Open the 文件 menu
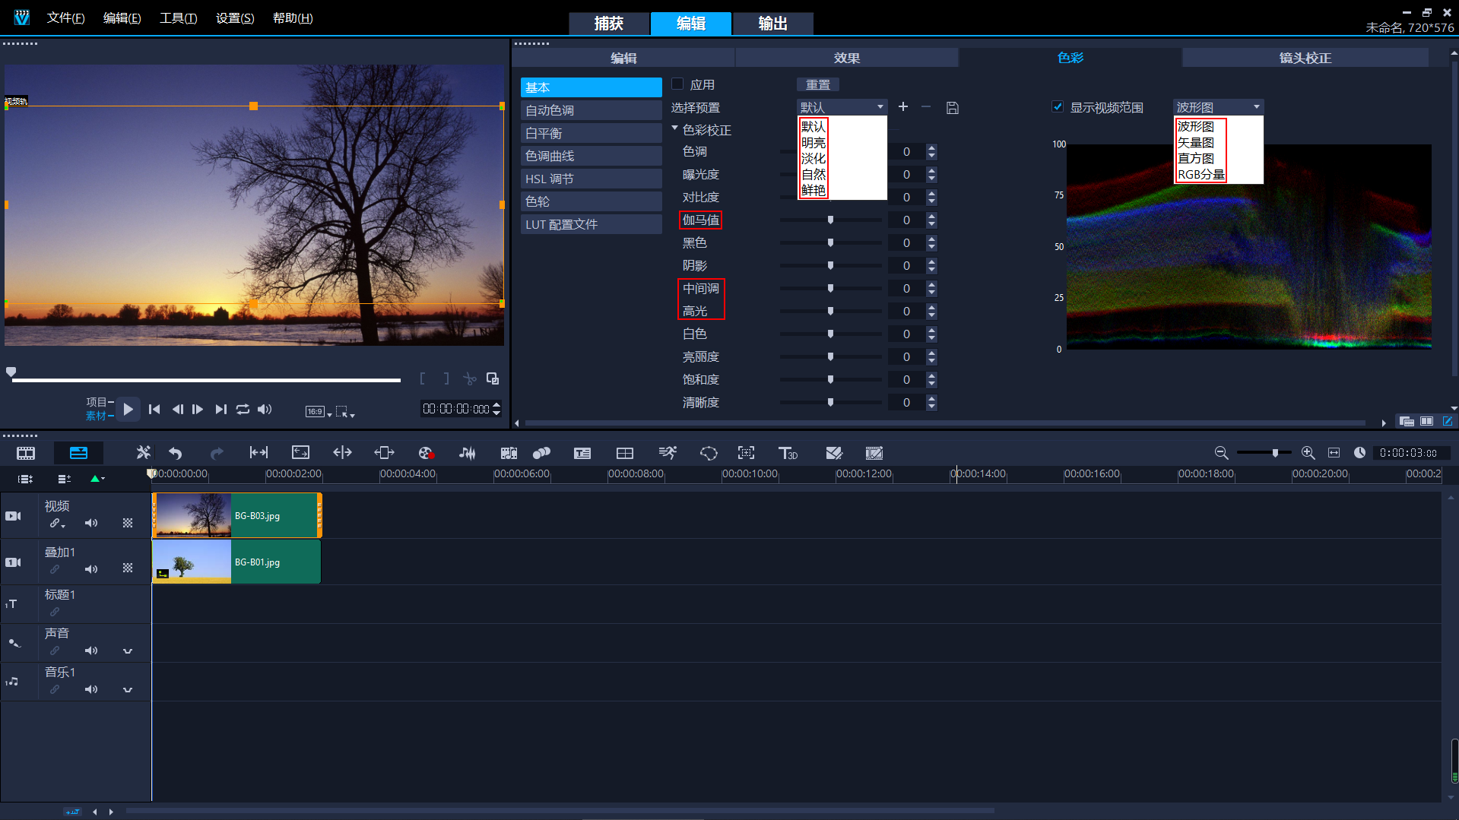1459x820 pixels. coord(65,17)
